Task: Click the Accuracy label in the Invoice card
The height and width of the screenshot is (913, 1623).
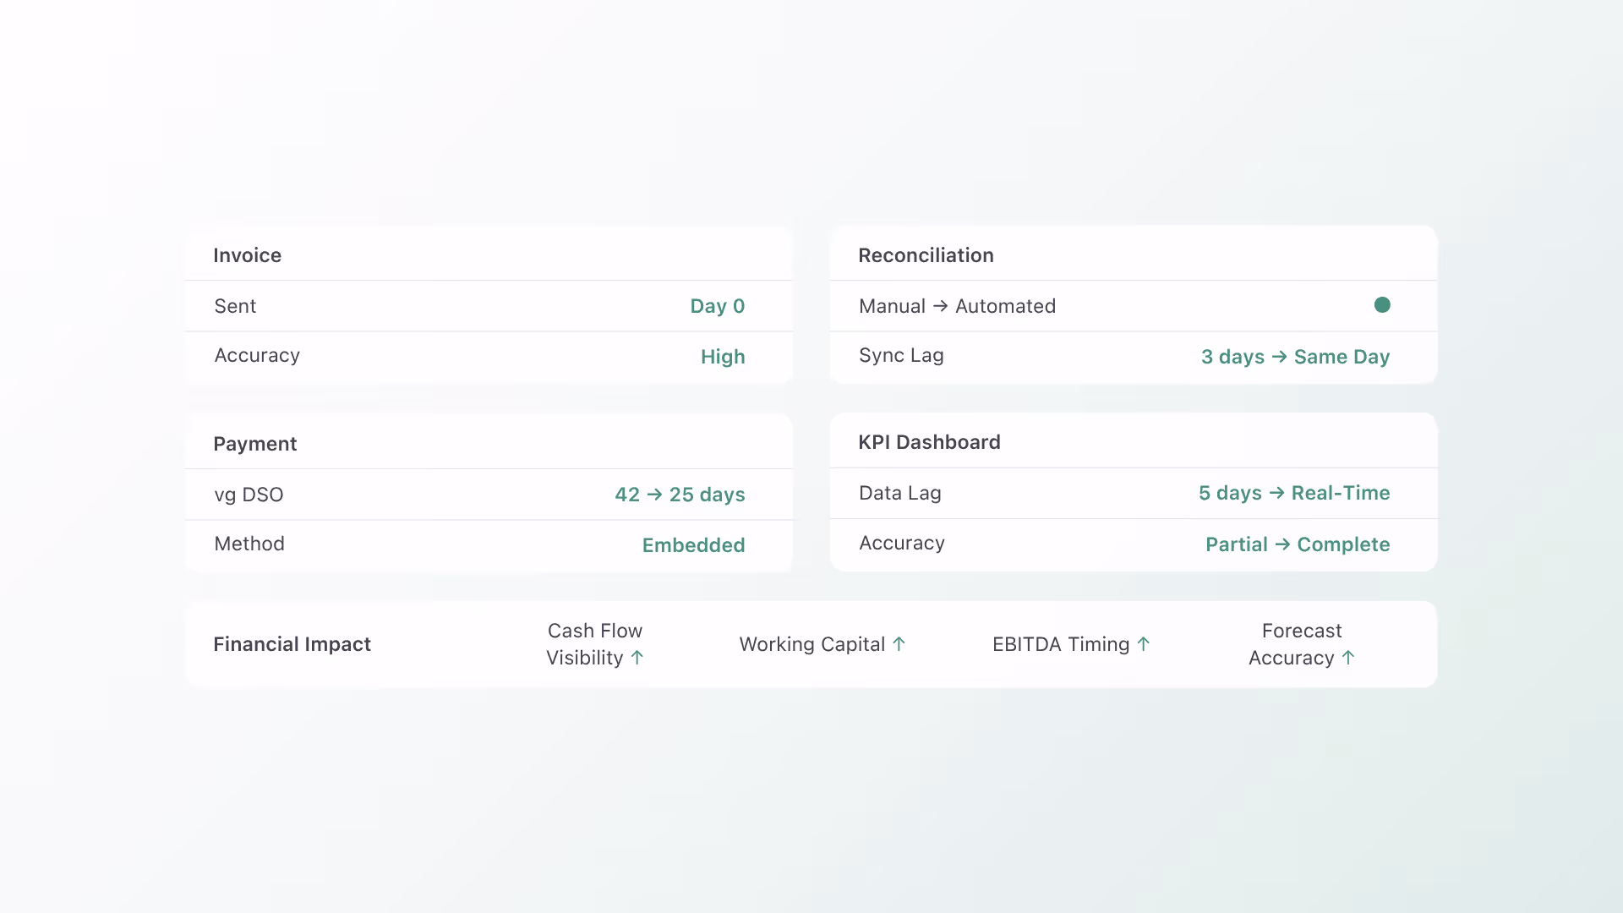Action: (257, 356)
